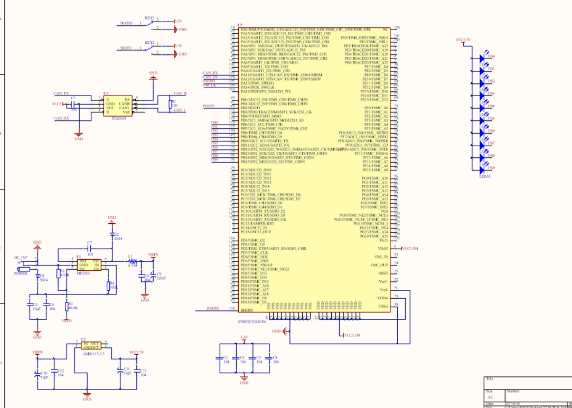Click the OSC_OUT pin name on MCU

point(379,265)
